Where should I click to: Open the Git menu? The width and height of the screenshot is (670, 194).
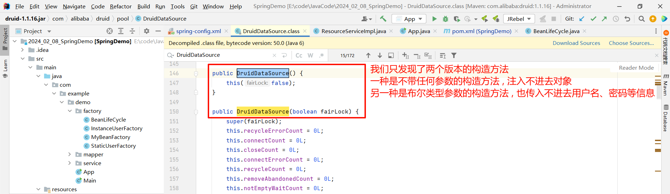click(194, 6)
